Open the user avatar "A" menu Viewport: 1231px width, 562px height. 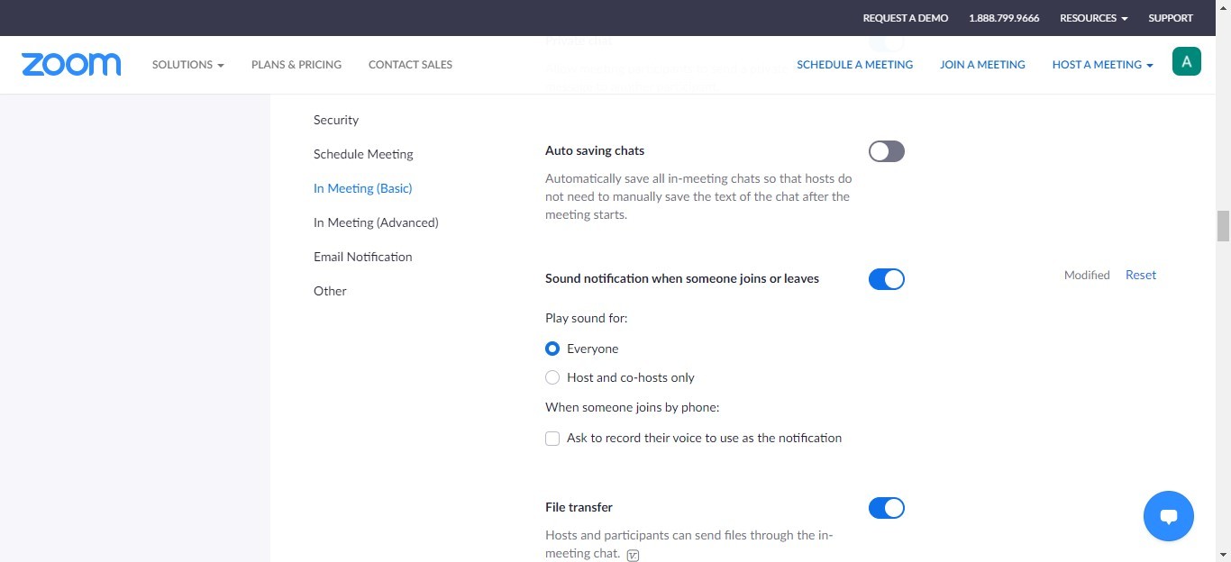click(1186, 61)
